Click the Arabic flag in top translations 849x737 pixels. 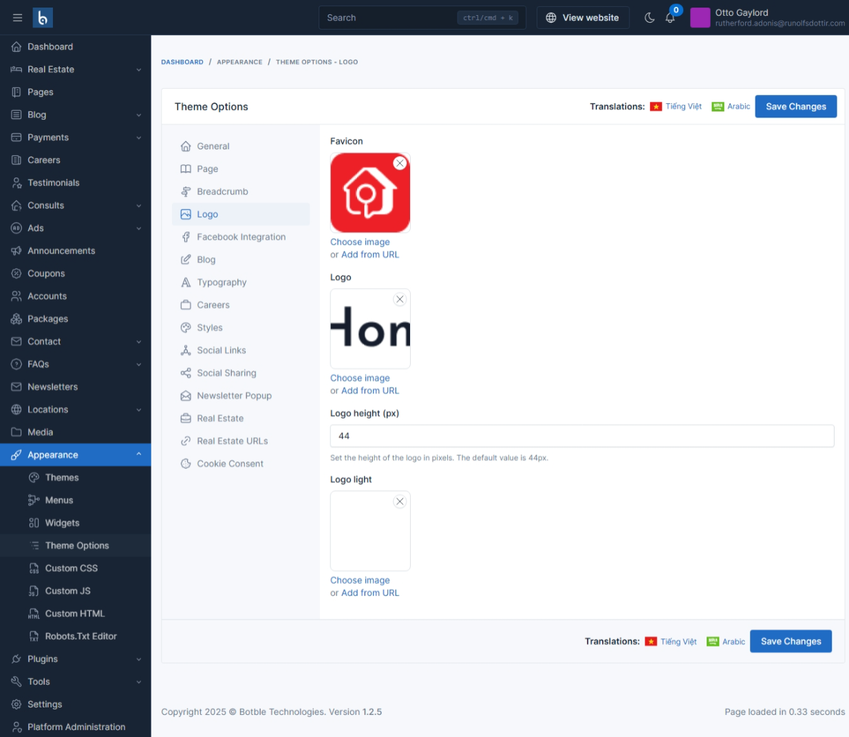718,107
